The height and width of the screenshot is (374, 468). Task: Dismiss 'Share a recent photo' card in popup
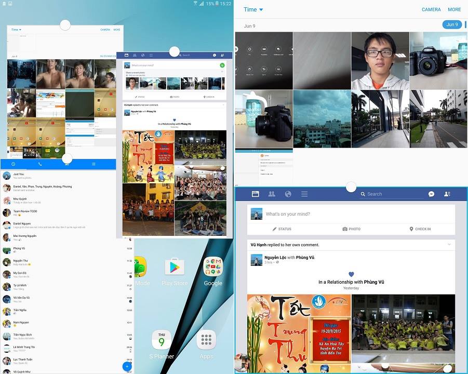pos(222,72)
